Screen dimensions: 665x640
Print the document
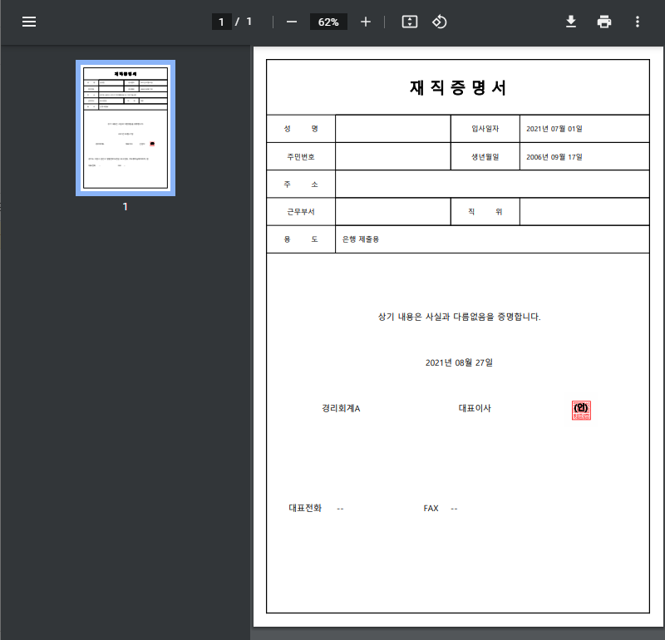604,22
